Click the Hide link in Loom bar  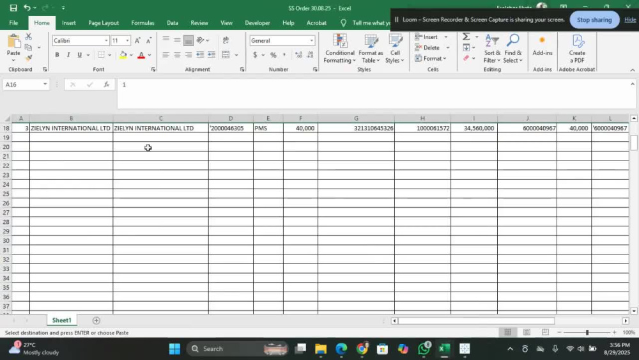[x=630, y=20]
